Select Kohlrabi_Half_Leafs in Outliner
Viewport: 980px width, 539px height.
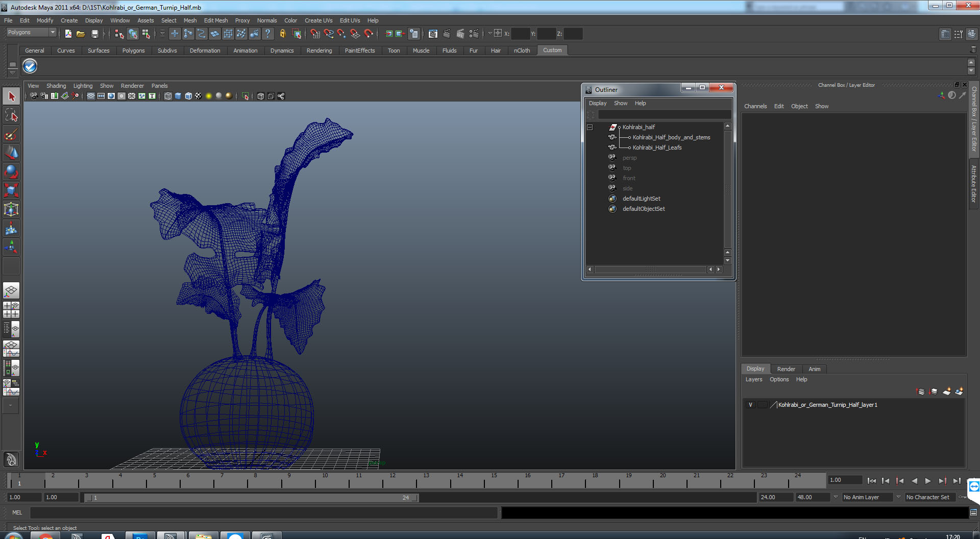pyautogui.click(x=657, y=148)
